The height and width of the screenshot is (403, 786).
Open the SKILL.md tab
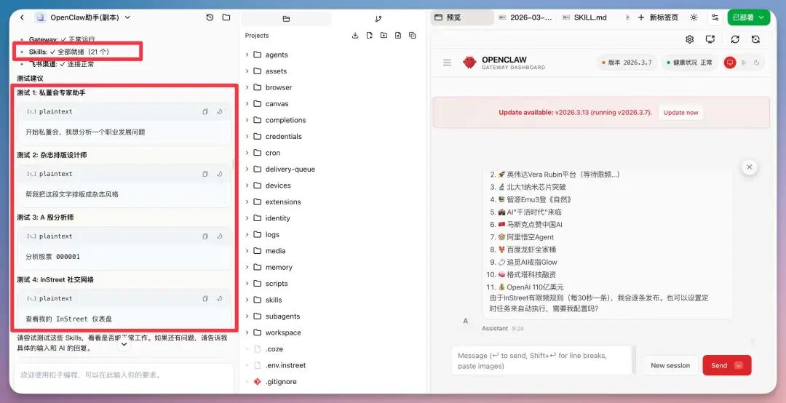click(584, 17)
